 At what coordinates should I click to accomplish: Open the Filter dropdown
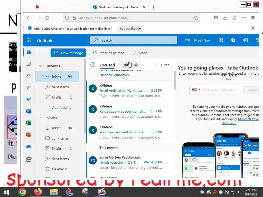162,65
